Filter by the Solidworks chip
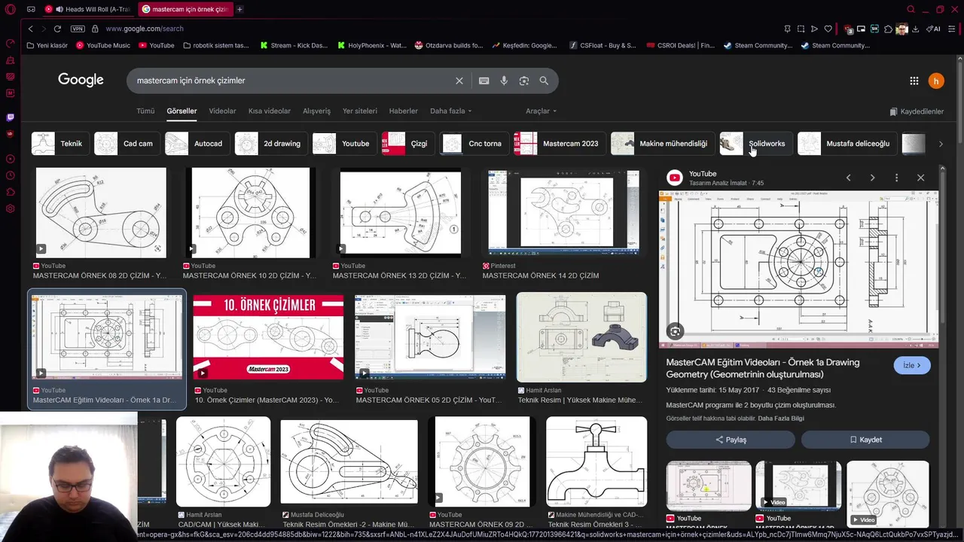Image resolution: width=964 pixels, height=542 pixels. click(x=755, y=144)
